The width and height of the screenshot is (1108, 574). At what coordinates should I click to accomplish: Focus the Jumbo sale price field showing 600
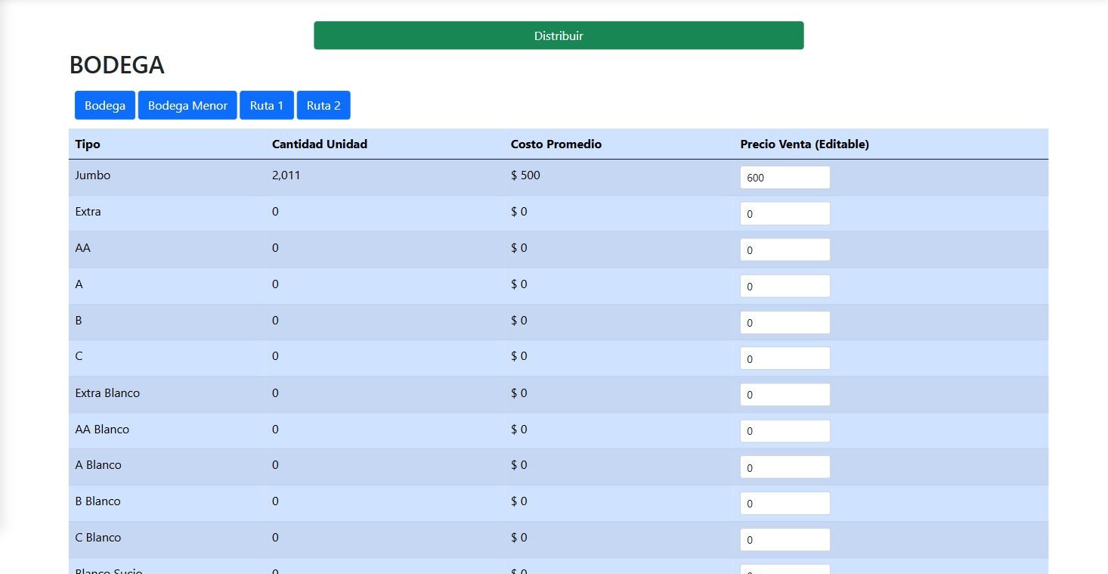point(785,178)
